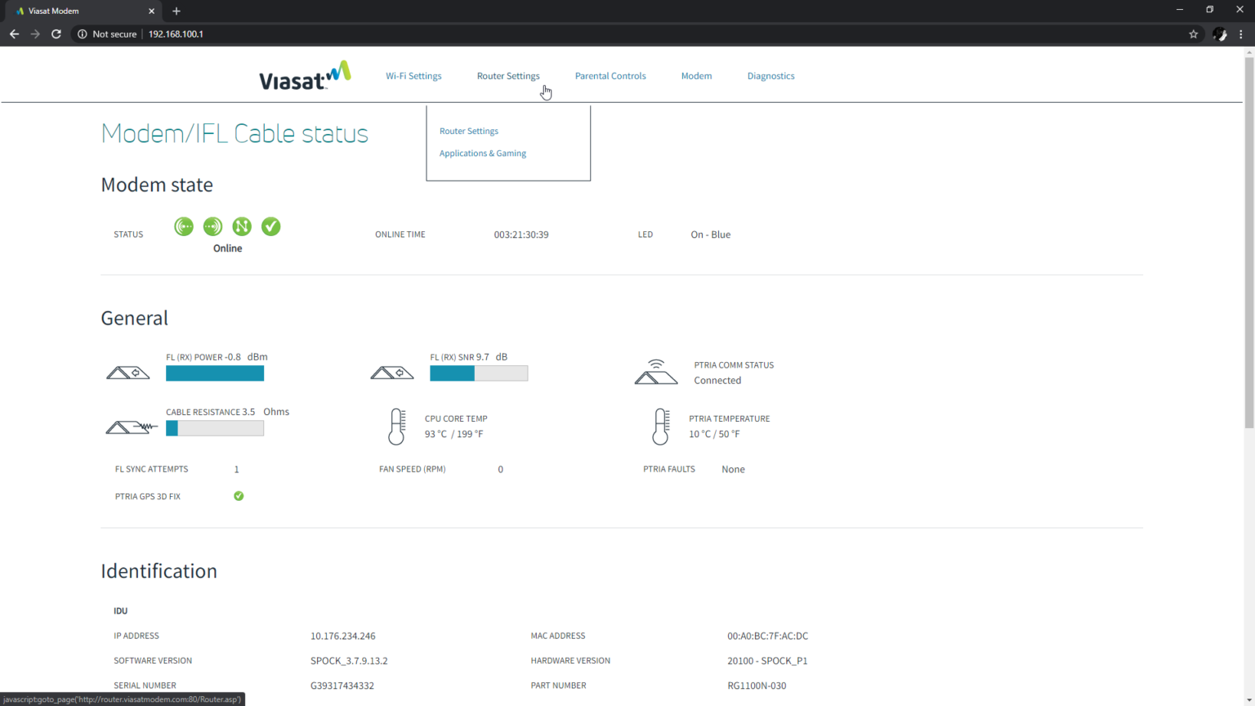Click the Cable Resistance wiring icon
Image resolution: width=1255 pixels, height=706 pixels.
131,426
